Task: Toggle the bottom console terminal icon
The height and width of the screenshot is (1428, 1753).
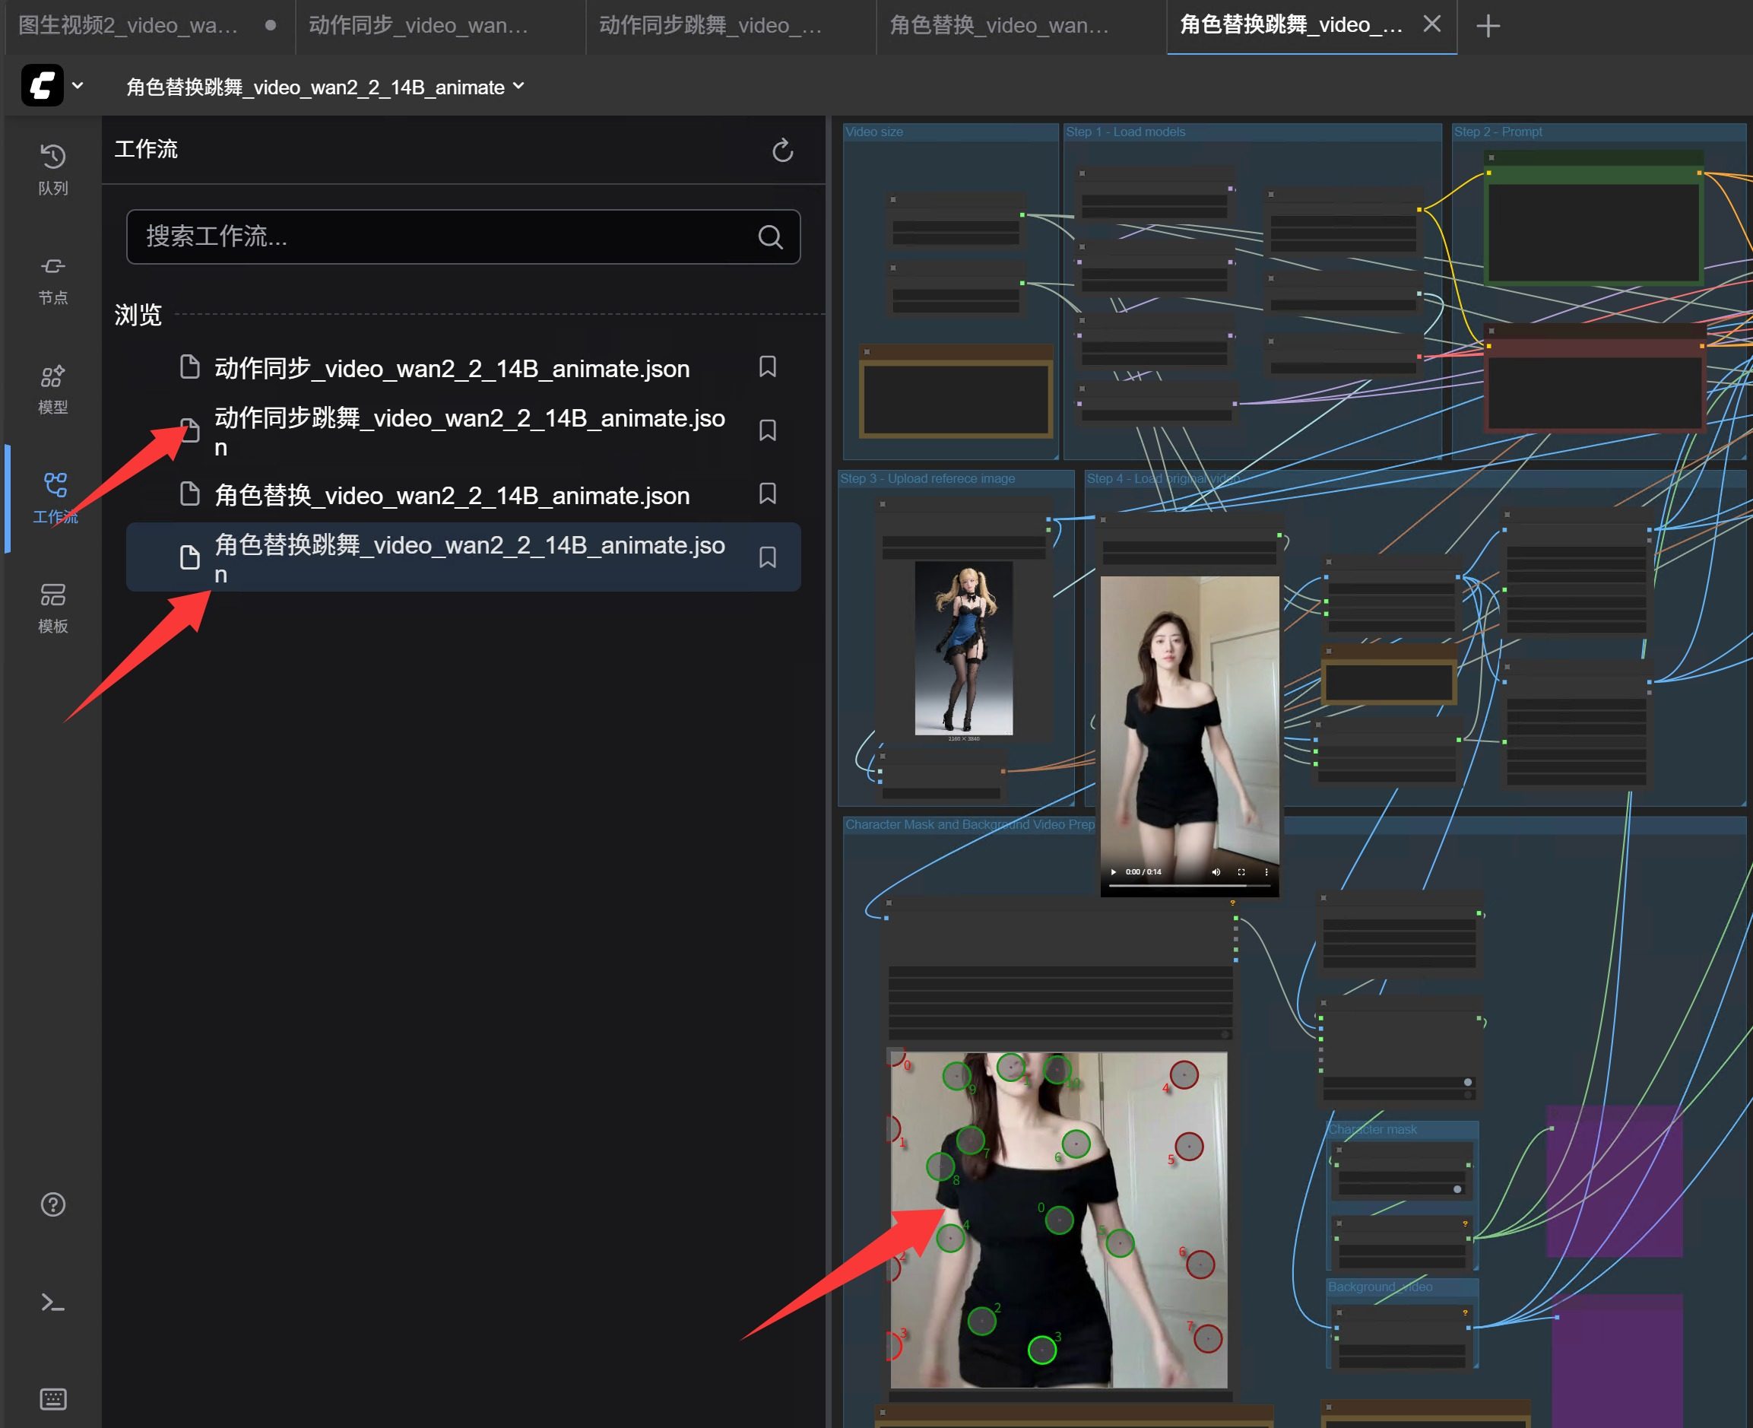Action: (x=52, y=1302)
